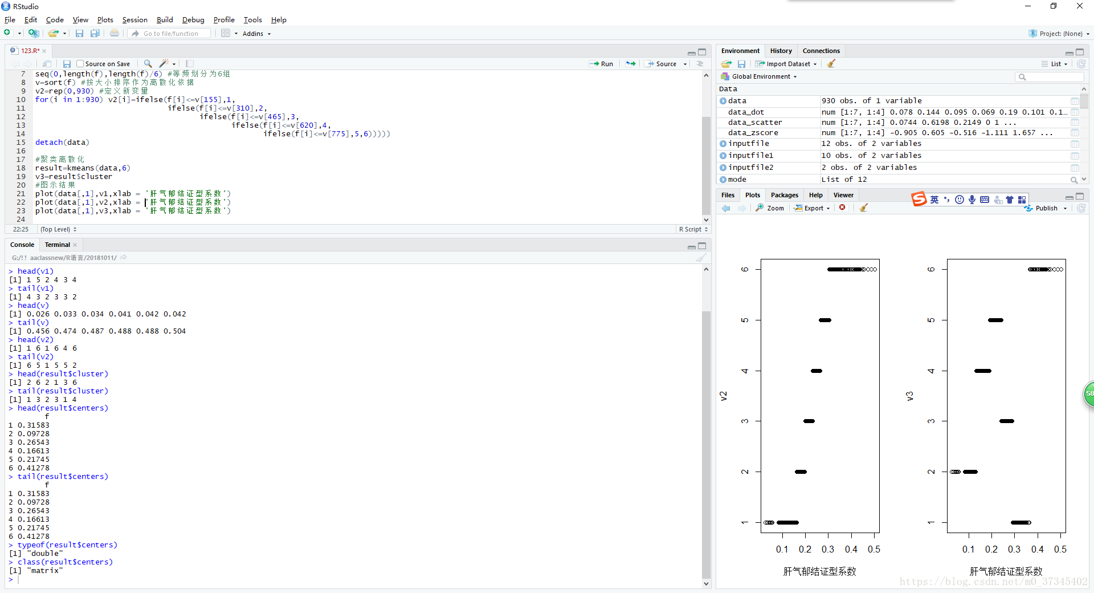Inspect the mode list magnifier icon
Image resolution: width=1094 pixels, height=593 pixels.
tap(1074, 180)
